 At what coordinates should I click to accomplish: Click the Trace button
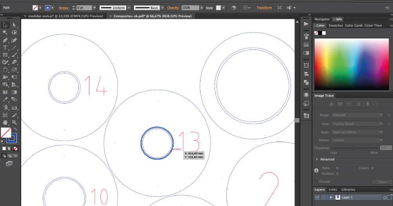[x=382, y=182]
